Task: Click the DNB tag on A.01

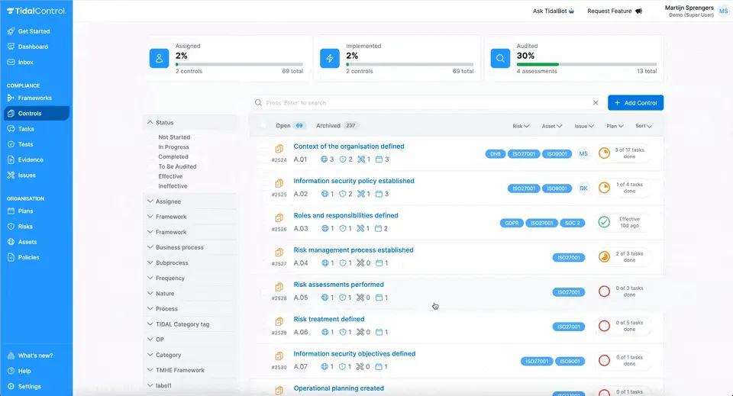Action: point(495,153)
